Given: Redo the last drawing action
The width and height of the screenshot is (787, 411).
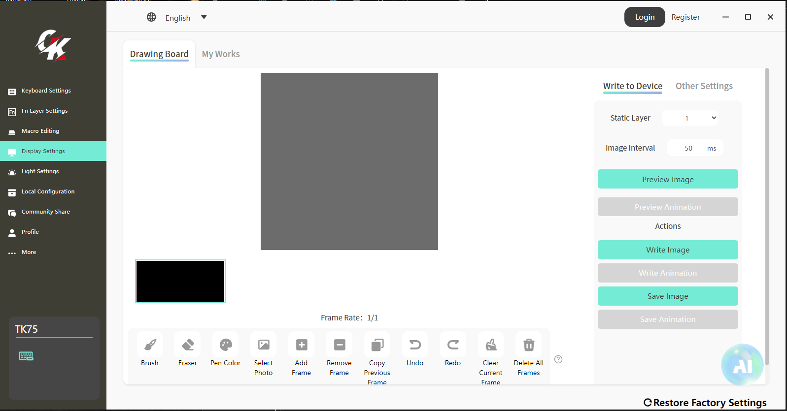Looking at the screenshot, I should tap(453, 345).
